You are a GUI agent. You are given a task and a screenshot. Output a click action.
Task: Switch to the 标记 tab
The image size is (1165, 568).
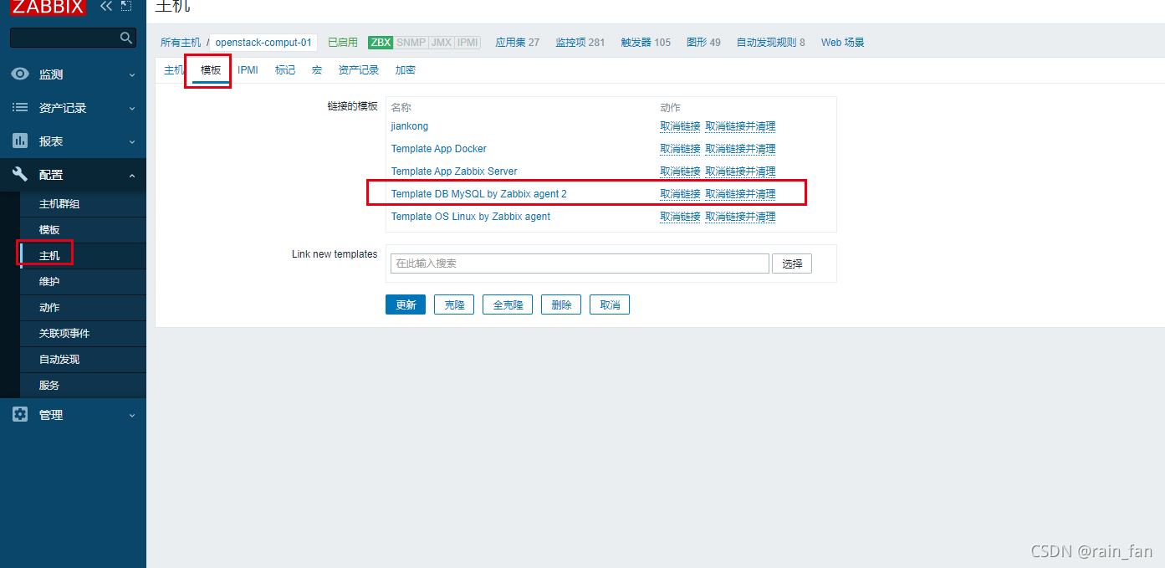(285, 70)
